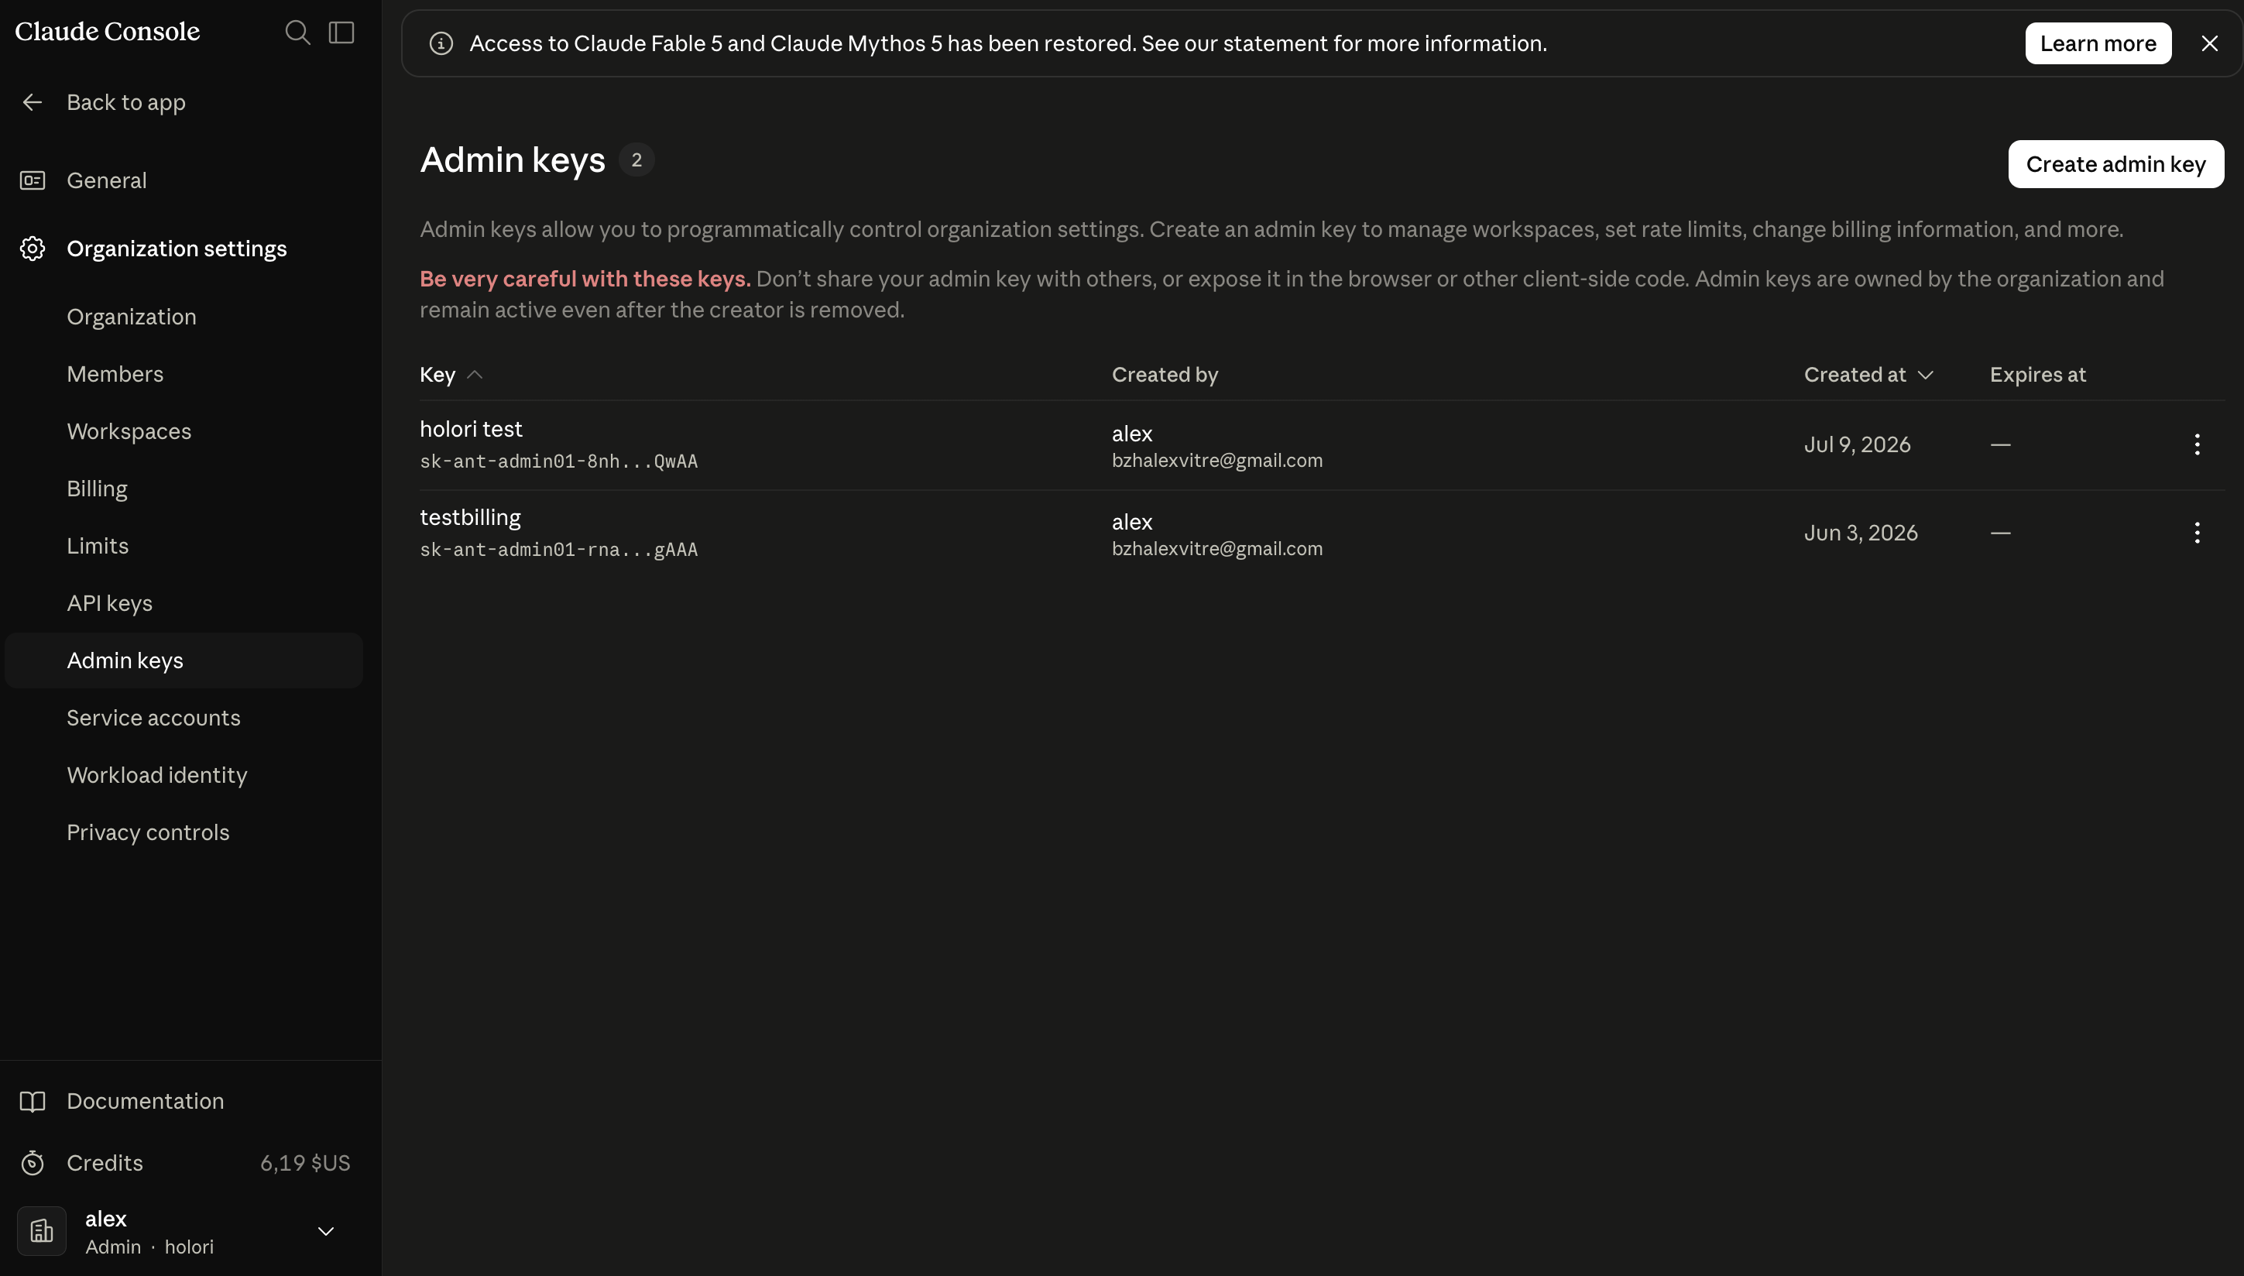Open the Privacy controls page

click(148, 832)
